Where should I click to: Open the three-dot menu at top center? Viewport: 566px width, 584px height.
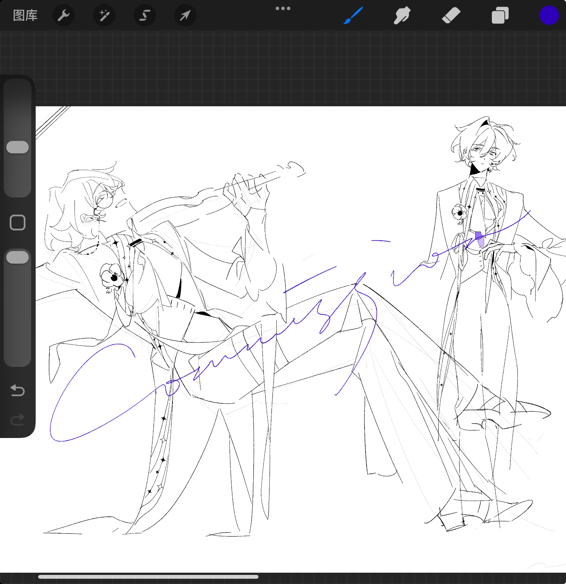point(283,8)
